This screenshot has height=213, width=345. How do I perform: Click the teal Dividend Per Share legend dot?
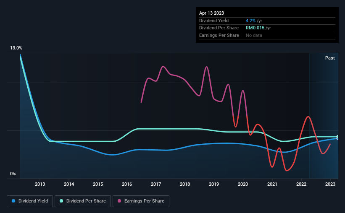coord(61,201)
